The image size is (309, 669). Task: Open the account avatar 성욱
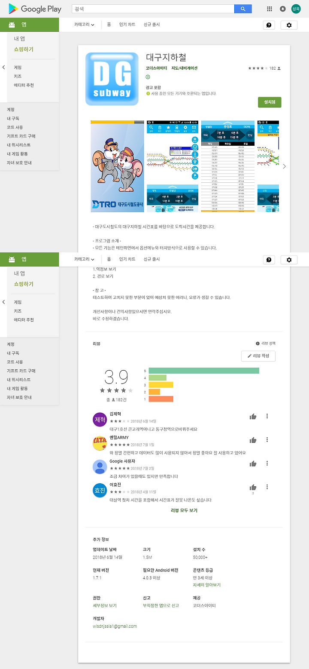(296, 9)
